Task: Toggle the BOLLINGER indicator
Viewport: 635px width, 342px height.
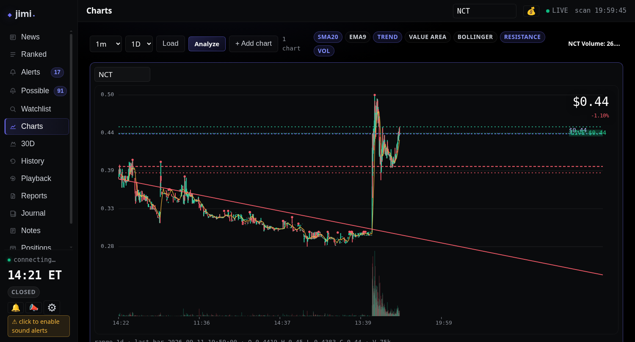Action: 475,37
